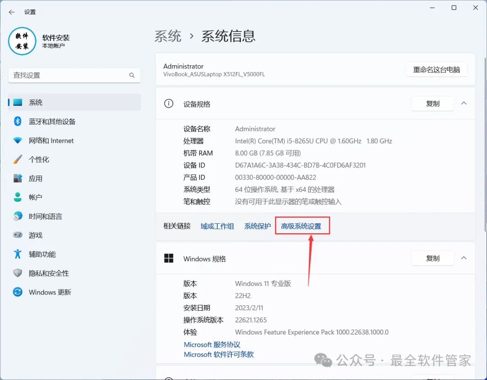
Task: Click the processor value i5-8265U text
Action: pos(313,141)
